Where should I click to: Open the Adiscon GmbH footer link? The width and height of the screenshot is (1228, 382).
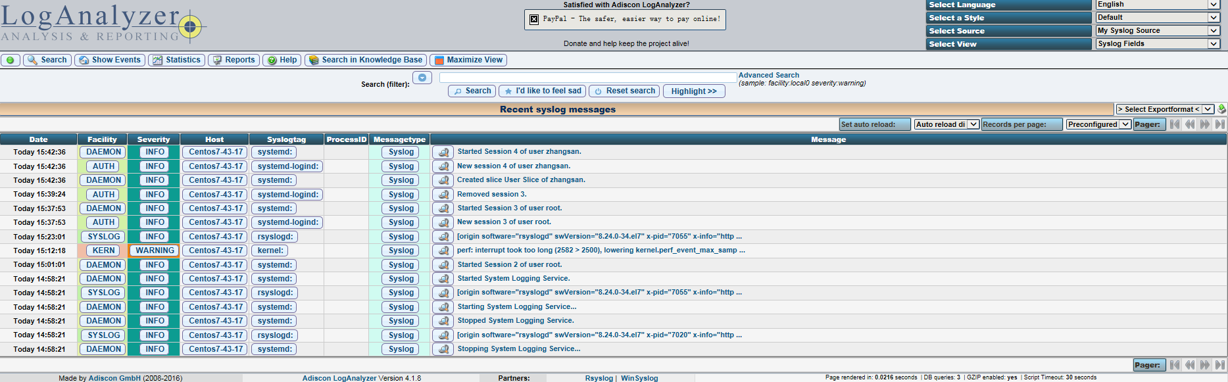point(114,378)
